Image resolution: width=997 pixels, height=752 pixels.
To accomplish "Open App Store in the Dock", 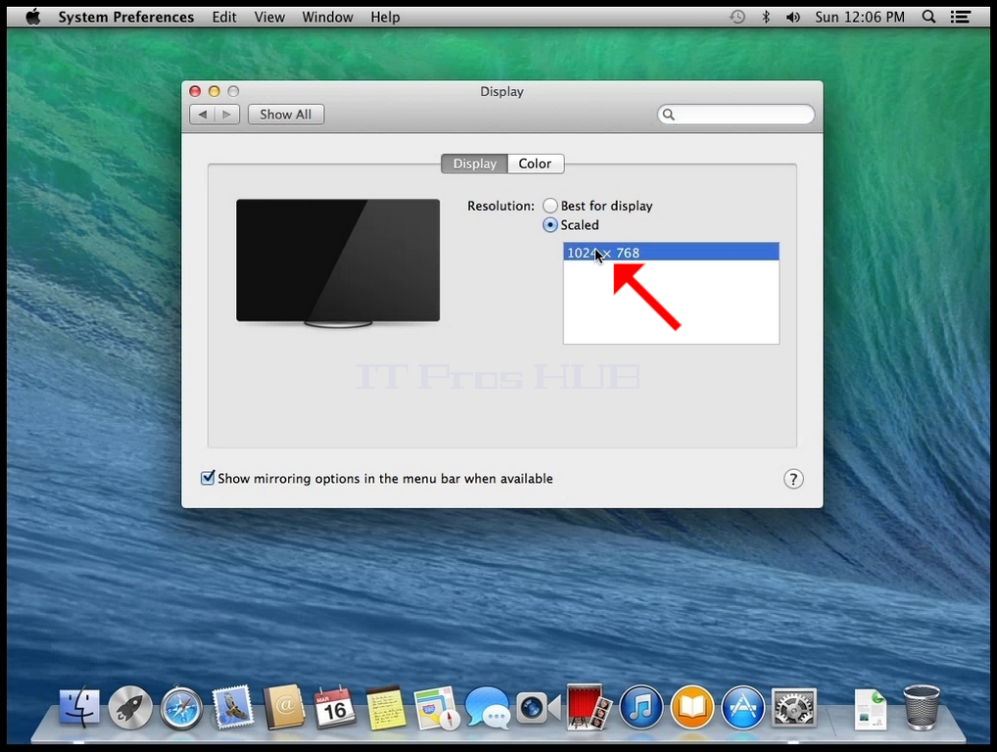I will coord(742,708).
